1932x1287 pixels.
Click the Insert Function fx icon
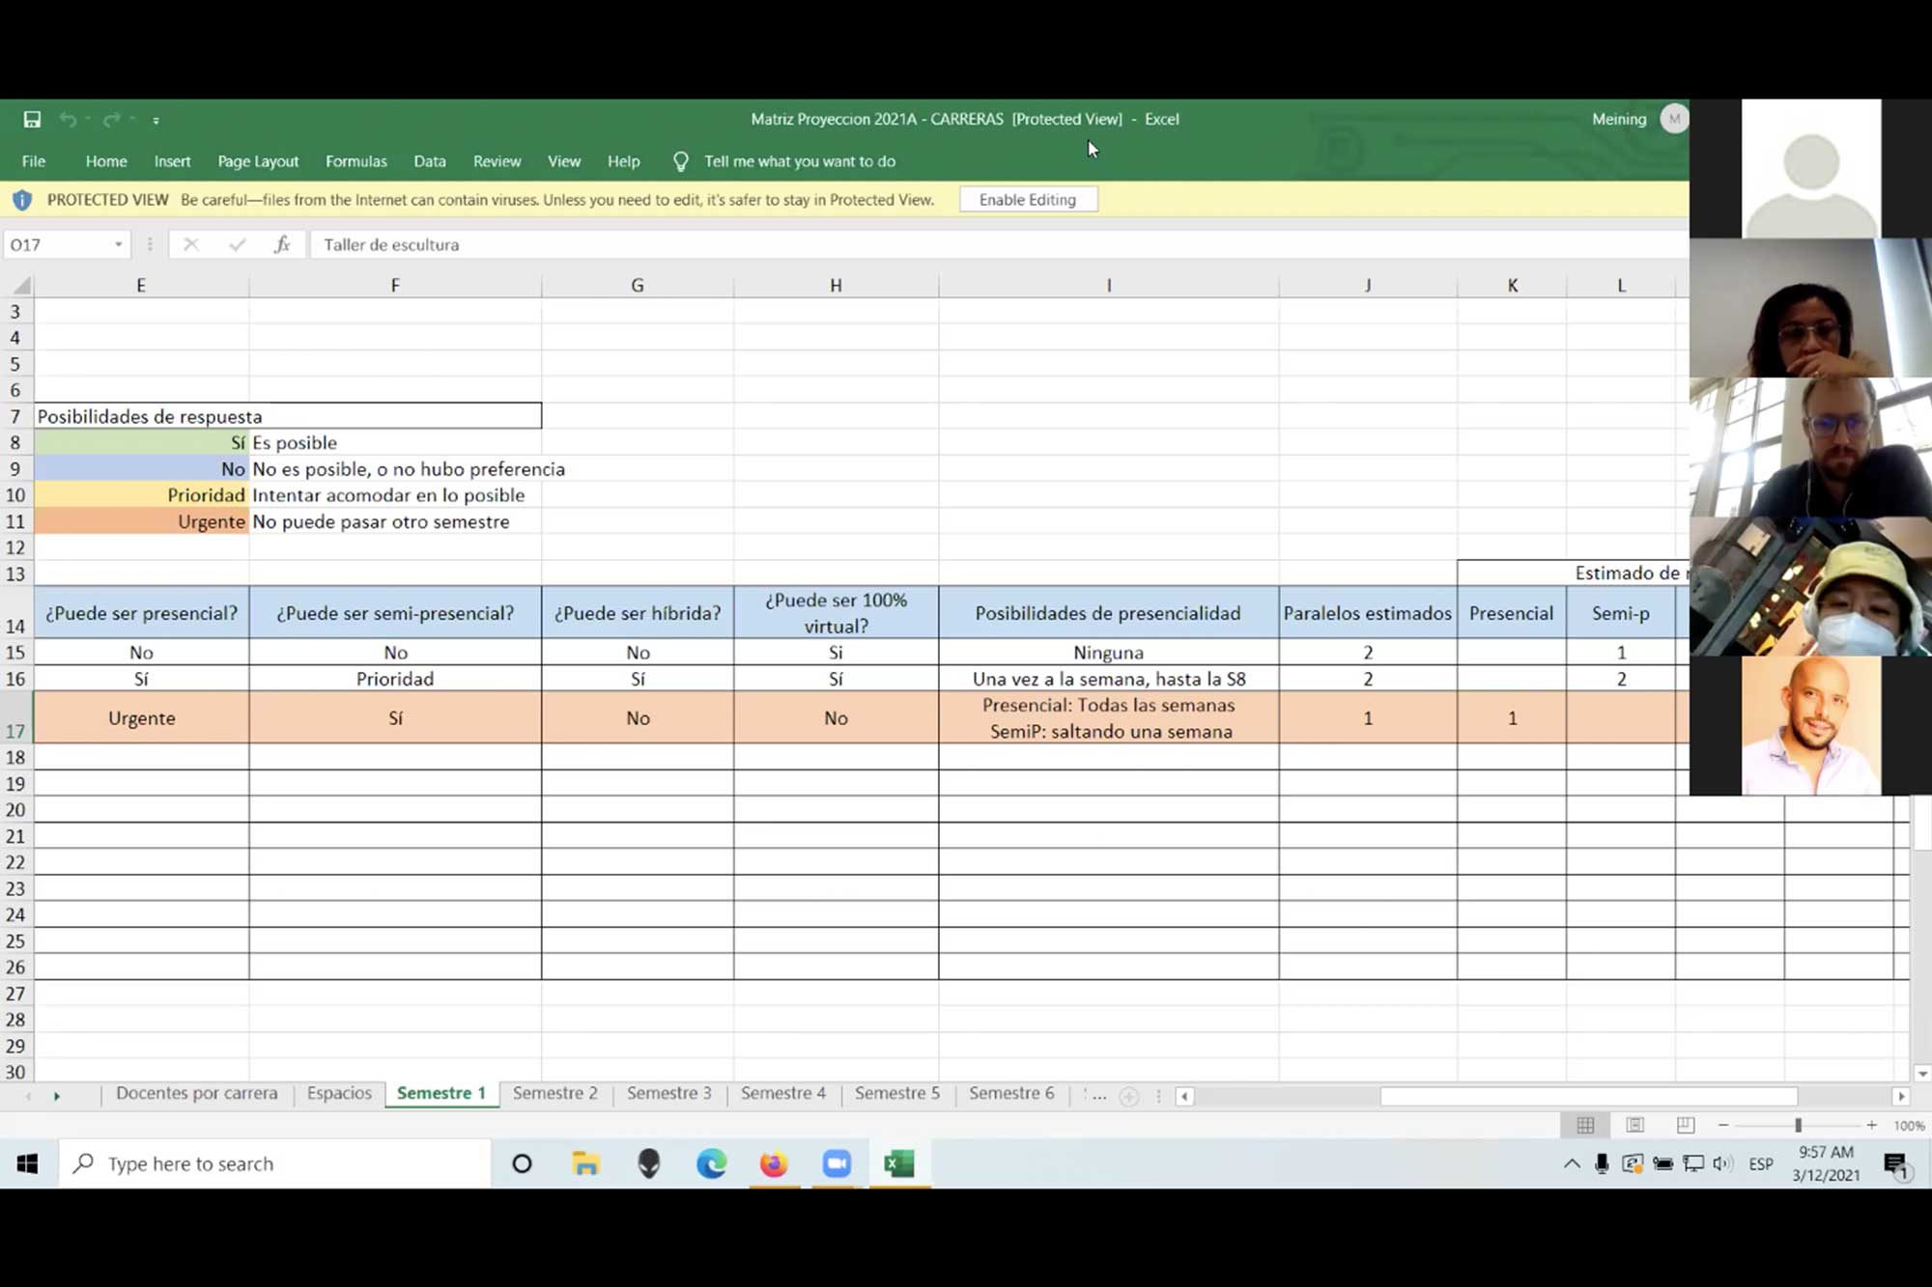281,244
